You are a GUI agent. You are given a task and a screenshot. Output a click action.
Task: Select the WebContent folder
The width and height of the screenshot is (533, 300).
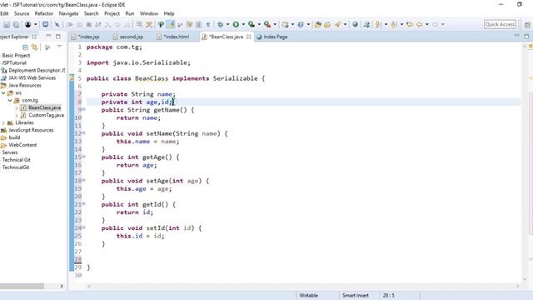click(x=22, y=145)
